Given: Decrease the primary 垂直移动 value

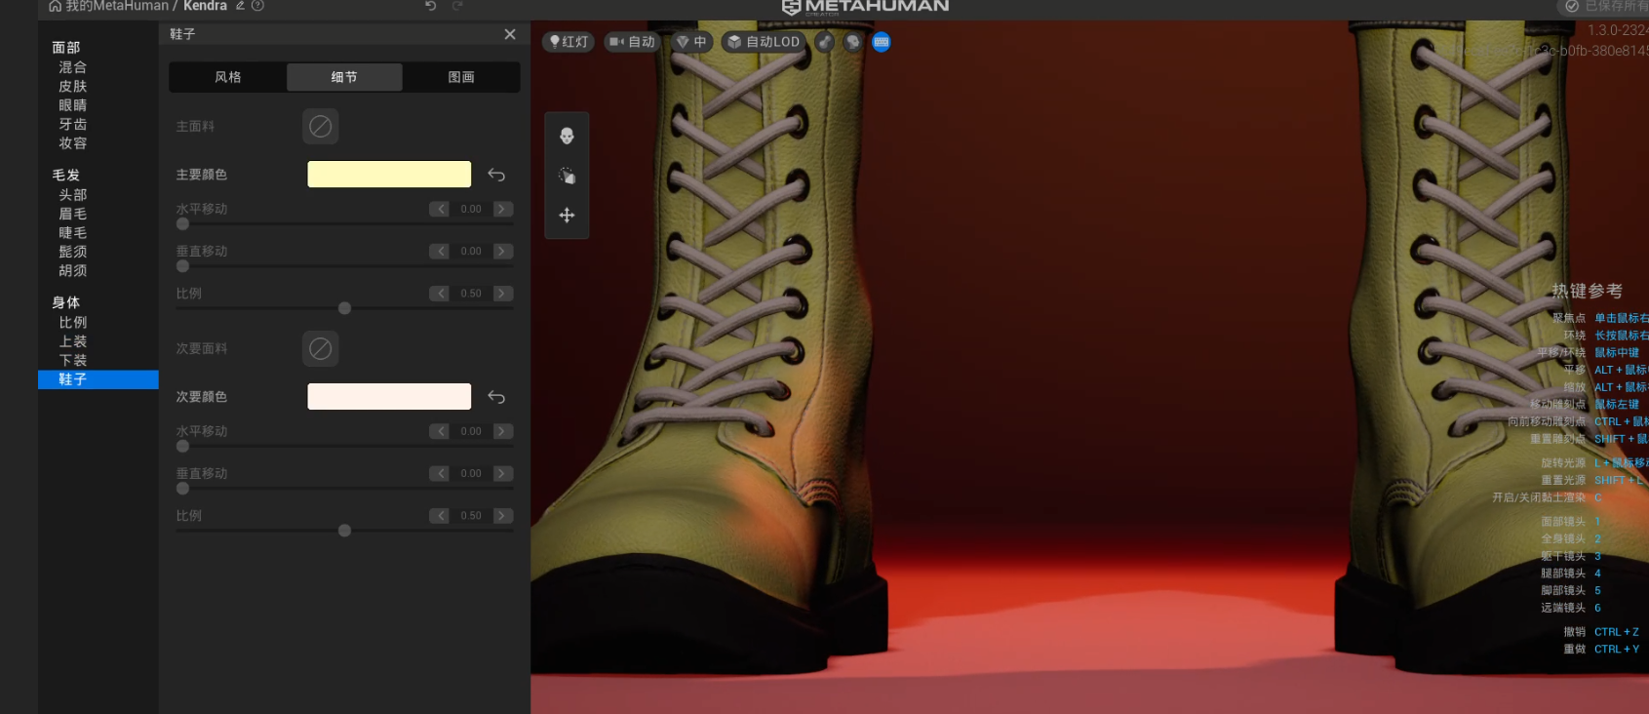Looking at the screenshot, I should [x=440, y=251].
